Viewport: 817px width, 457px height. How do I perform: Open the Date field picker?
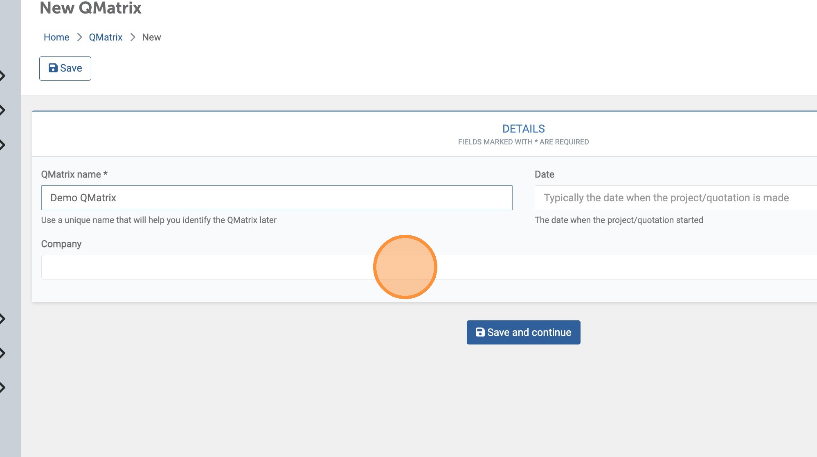(x=675, y=198)
